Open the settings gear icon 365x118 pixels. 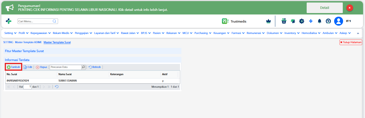pos(302,21)
